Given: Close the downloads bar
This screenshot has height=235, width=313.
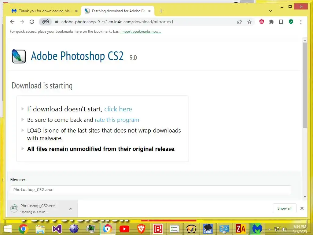Looking at the screenshot, I should 302,208.
